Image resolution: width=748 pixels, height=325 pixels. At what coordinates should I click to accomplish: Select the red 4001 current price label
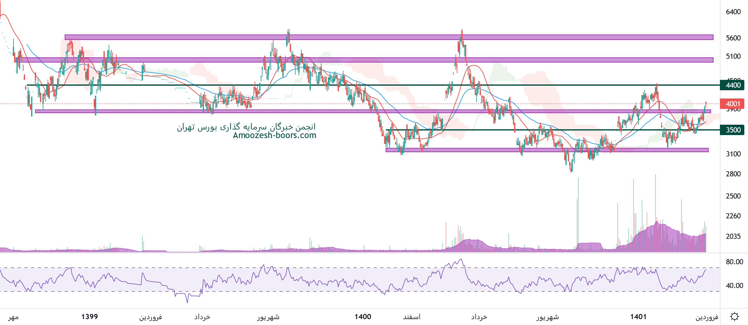[733, 104]
